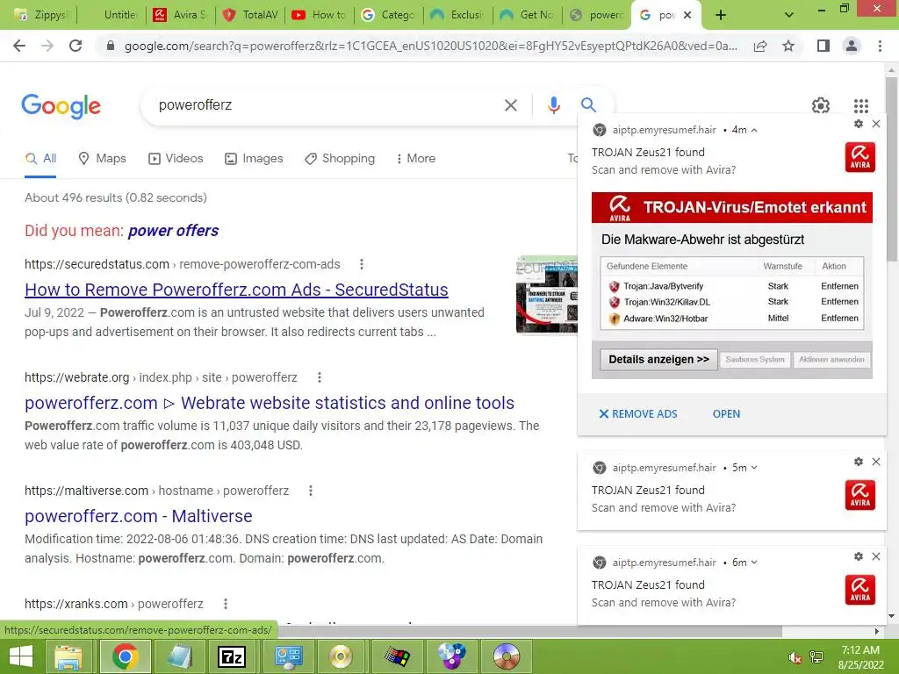Screen dimensions: 899x674
Task: Open the Chrome profile avatar menu
Action: point(852,46)
